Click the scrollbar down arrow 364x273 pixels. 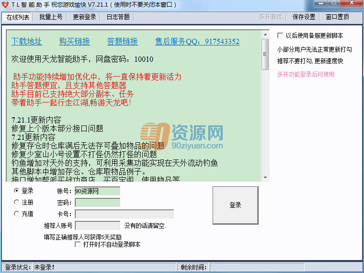[265, 178]
